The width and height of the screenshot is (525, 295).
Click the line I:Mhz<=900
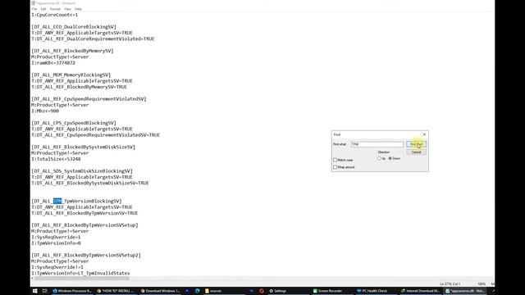tap(45, 111)
